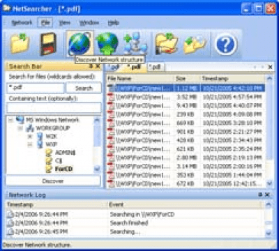279x251 pixels.
Task: Click the Discover Network structure globe icon
Action: (x=79, y=44)
